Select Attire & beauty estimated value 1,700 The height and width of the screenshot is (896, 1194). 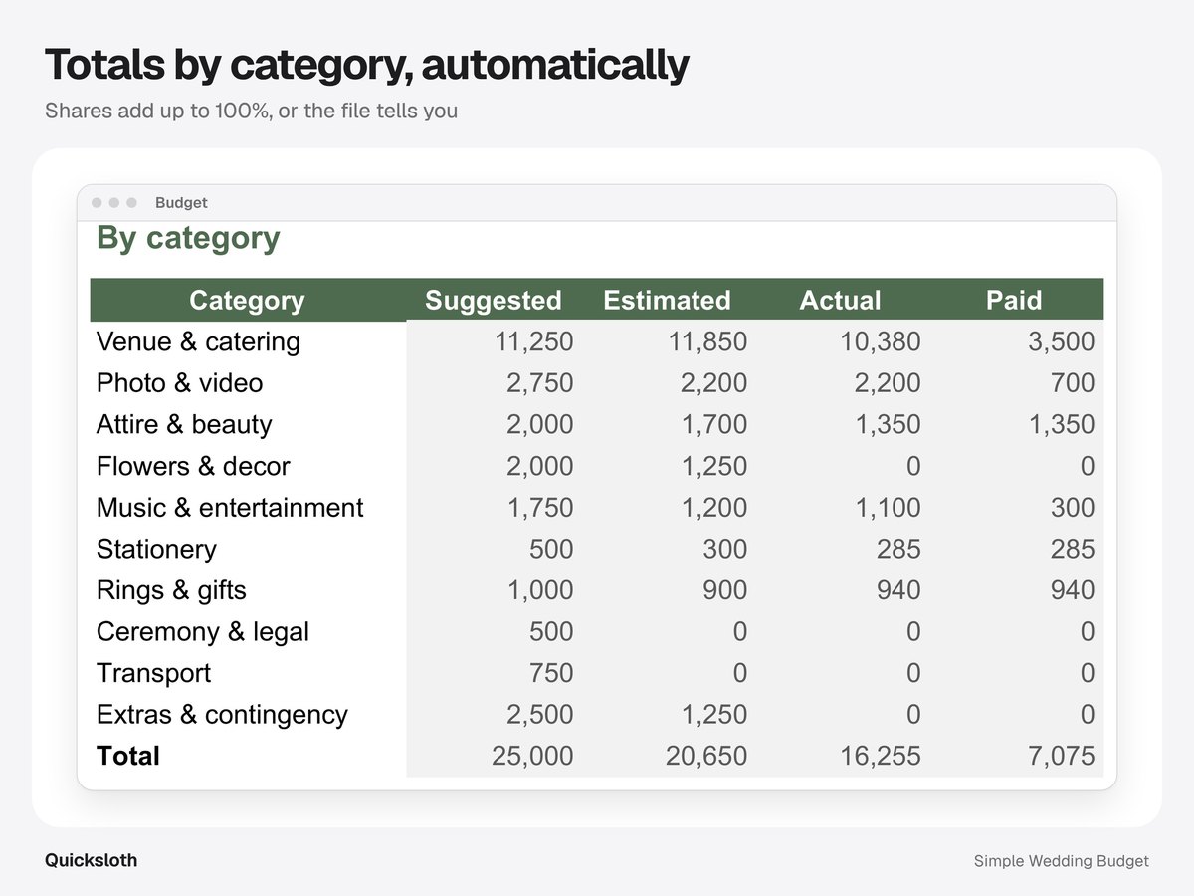pos(714,425)
